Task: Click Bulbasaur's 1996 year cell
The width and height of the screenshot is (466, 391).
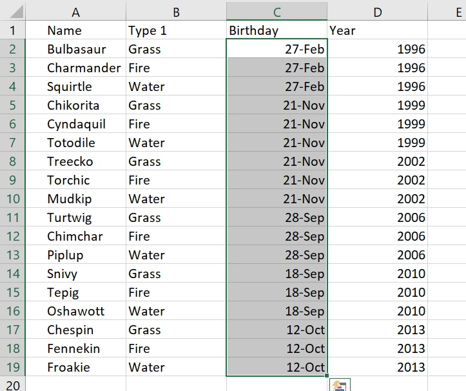Action: click(378, 49)
